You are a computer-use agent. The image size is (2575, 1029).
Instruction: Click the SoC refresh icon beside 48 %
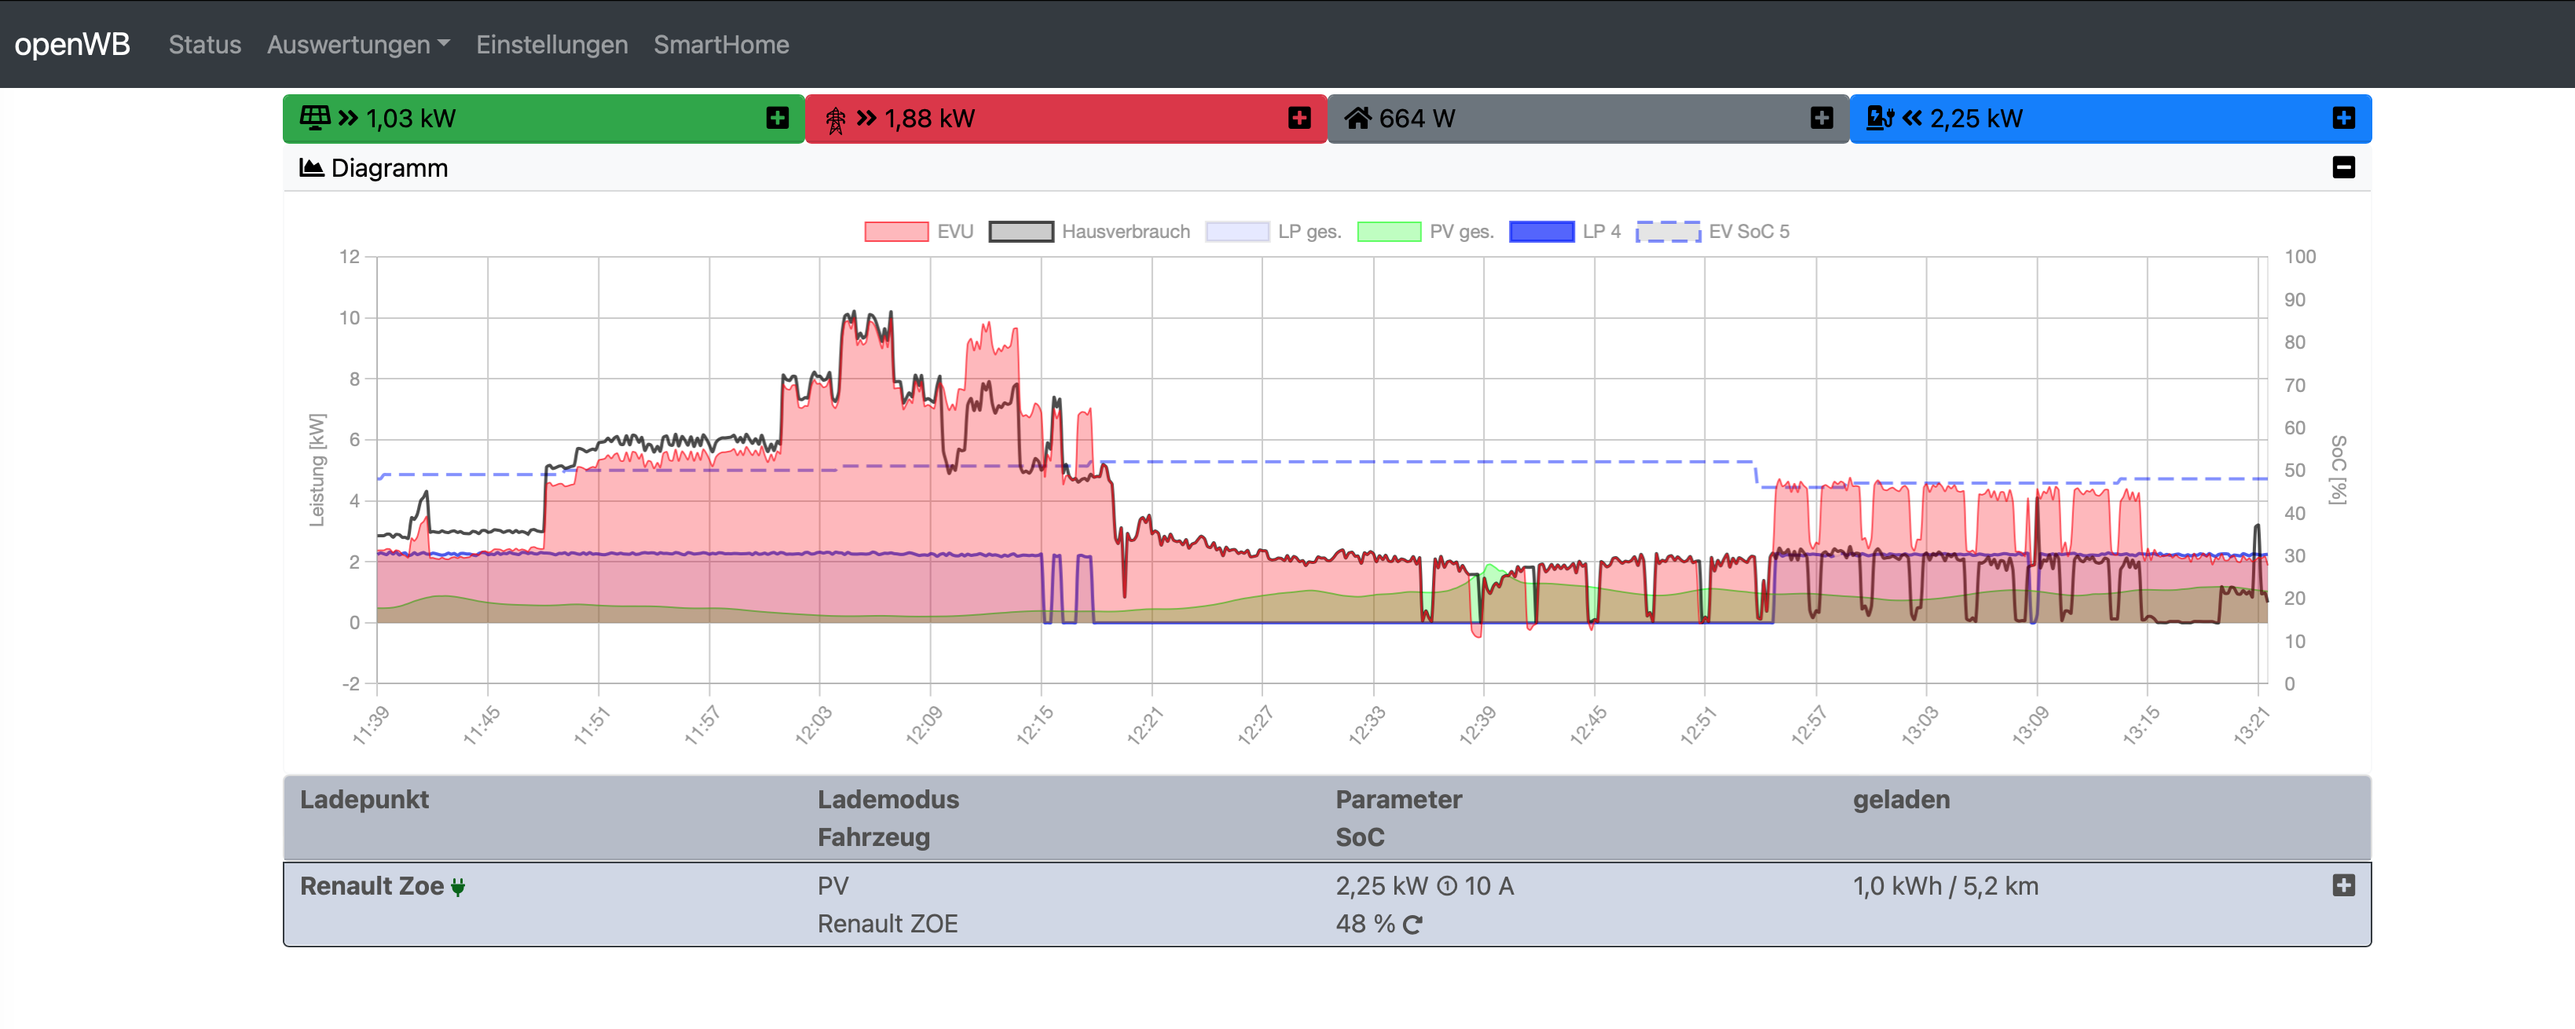(1412, 925)
